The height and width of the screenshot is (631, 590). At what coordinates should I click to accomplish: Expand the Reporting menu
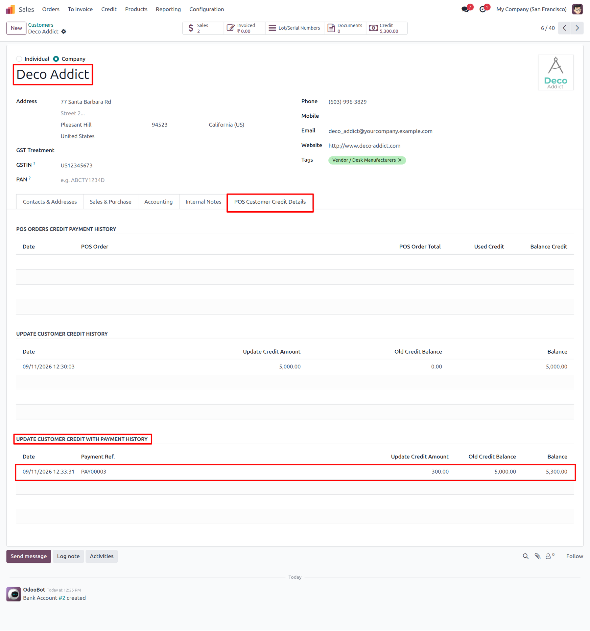[x=168, y=9]
